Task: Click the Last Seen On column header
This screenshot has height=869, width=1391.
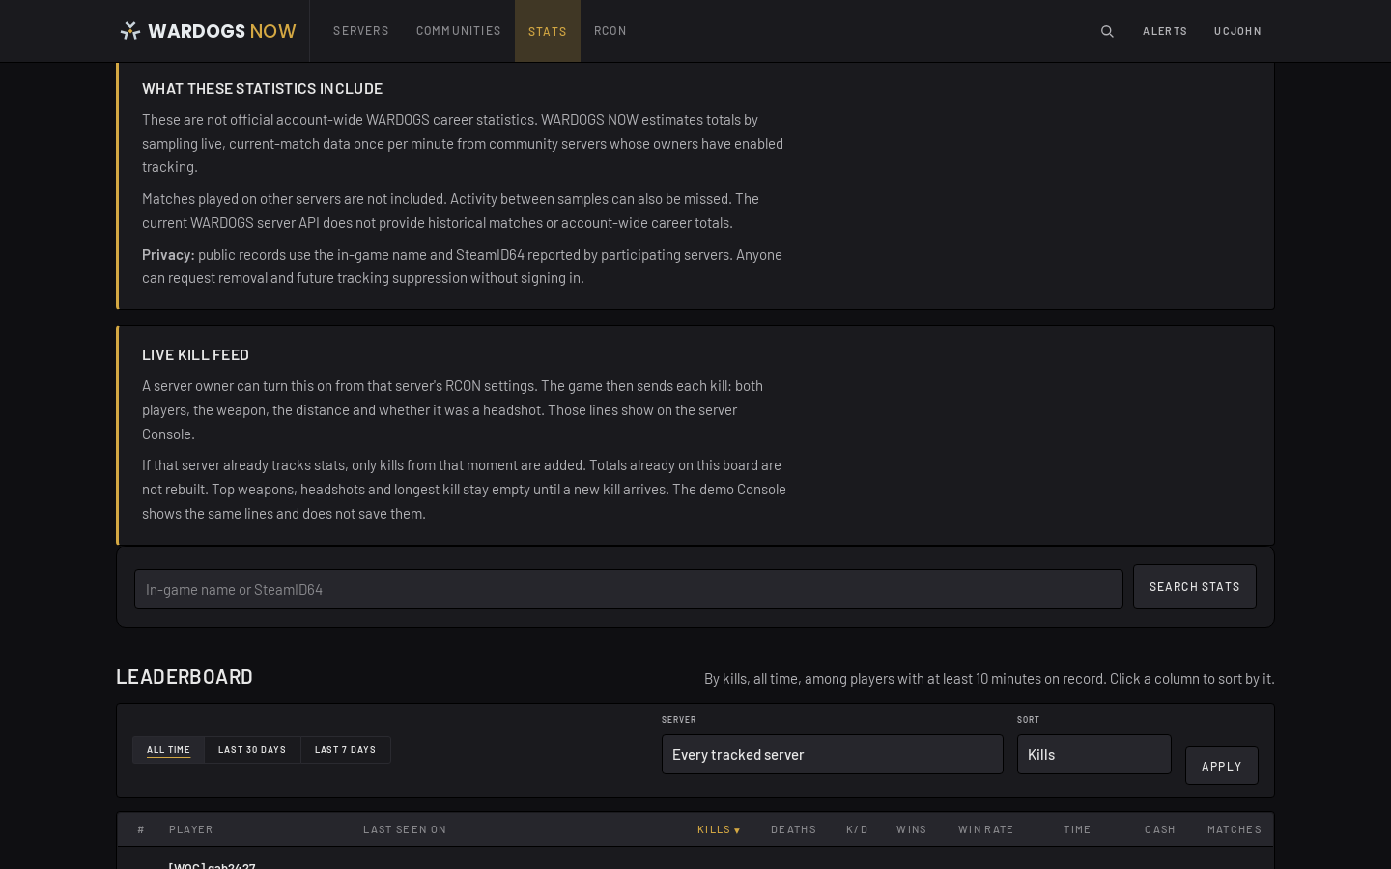Action: 405,829
